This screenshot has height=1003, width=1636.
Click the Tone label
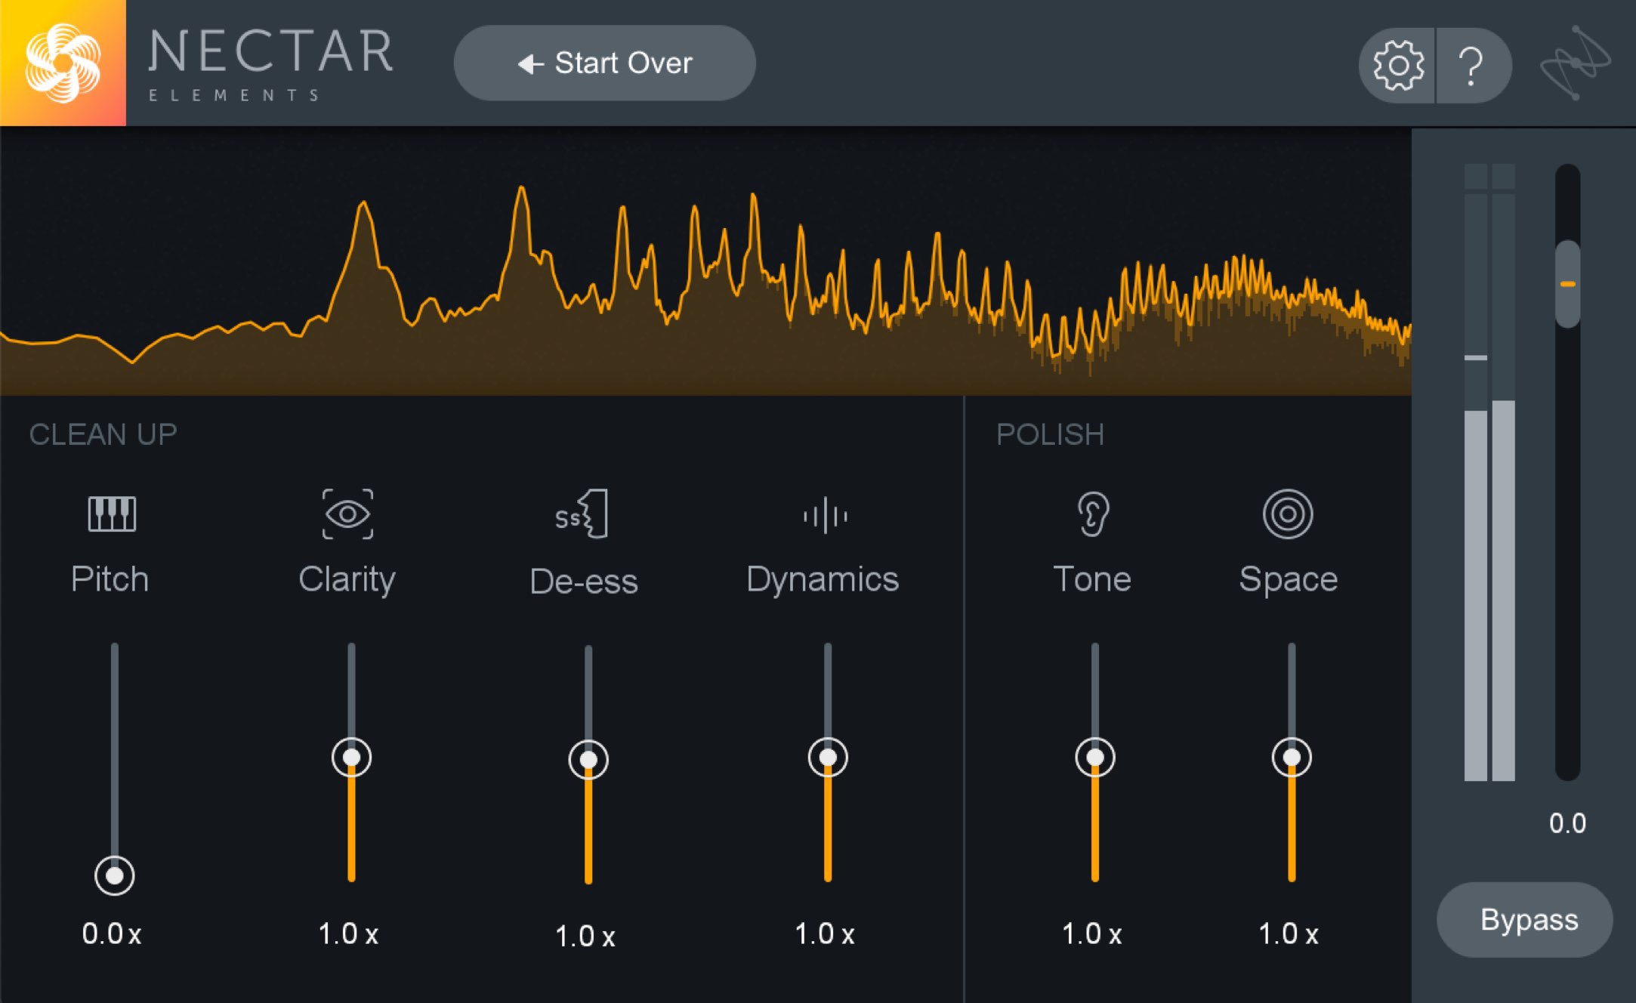click(x=1092, y=579)
